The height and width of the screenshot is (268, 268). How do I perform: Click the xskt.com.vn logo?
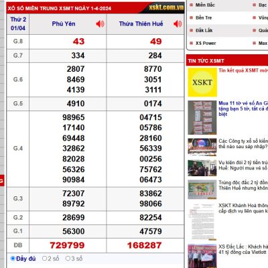coord(166,7)
